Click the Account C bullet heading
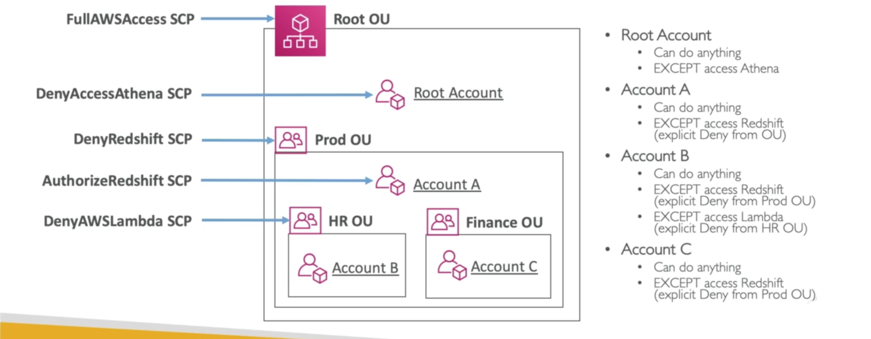The height and width of the screenshot is (339, 871). click(656, 249)
